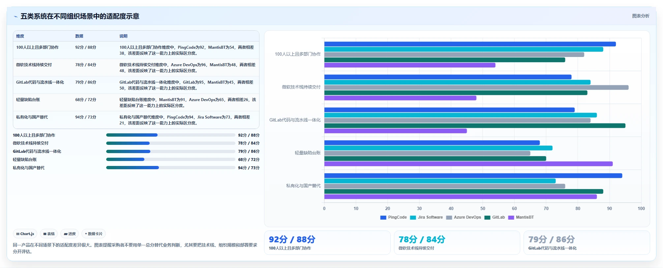The image size is (663, 268).
Task: Click the chart y-axis label 轻量缺陷台账
Action: (x=308, y=153)
